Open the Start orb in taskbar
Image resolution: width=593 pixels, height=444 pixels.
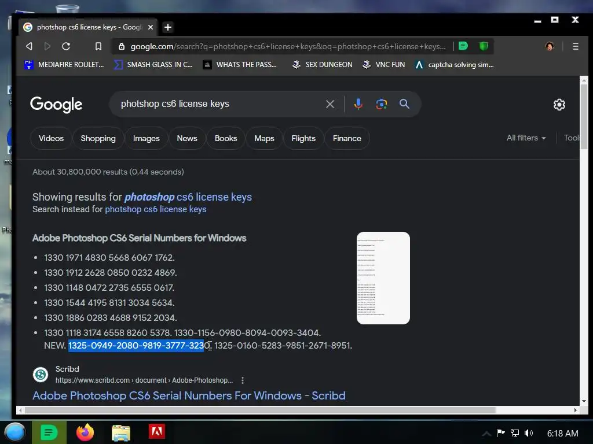(x=15, y=432)
